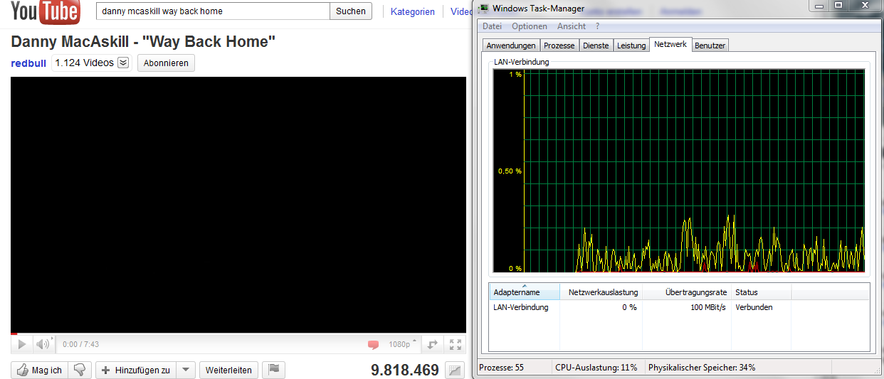
Task: Mute the video with the speaker icon
Action: [x=43, y=344]
